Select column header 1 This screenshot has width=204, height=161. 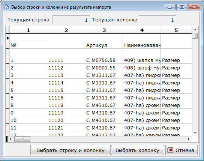click(x=28, y=30)
